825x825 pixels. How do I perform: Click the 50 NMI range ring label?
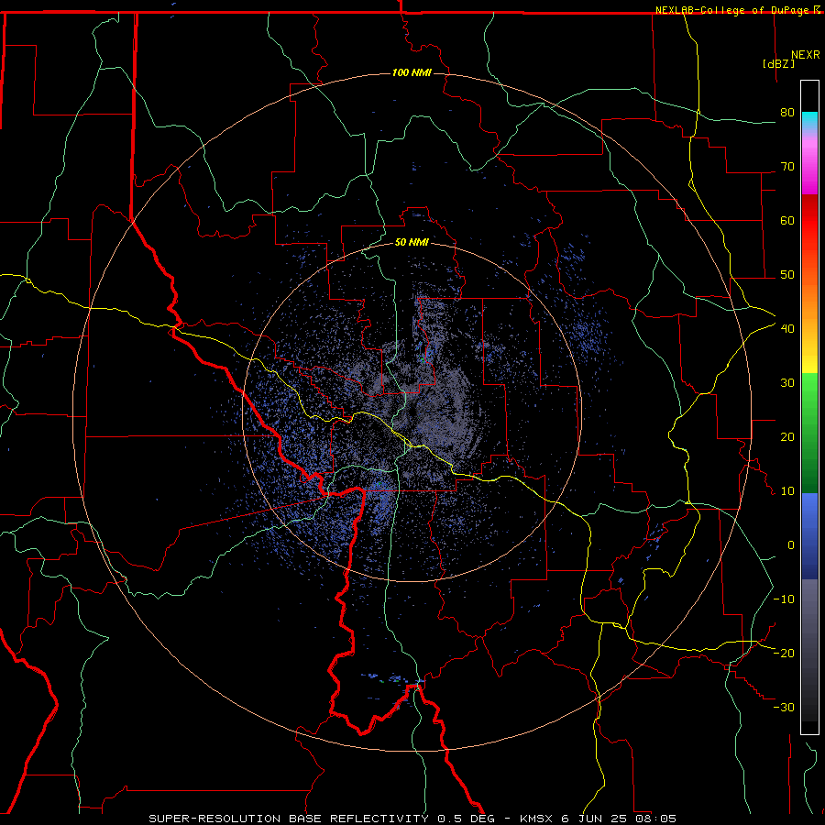(412, 242)
